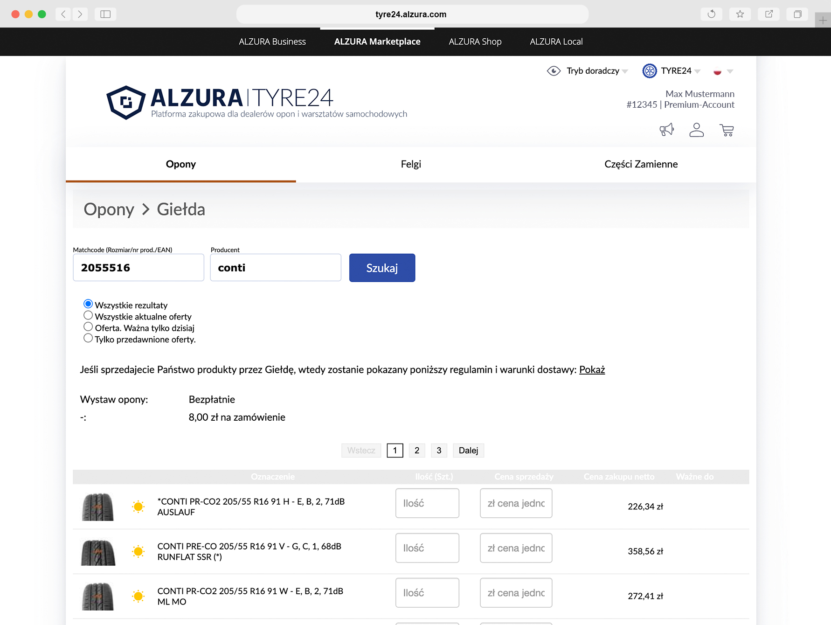Click the Pokaż link
The width and height of the screenshot is (831, 625).
[592, 369]
